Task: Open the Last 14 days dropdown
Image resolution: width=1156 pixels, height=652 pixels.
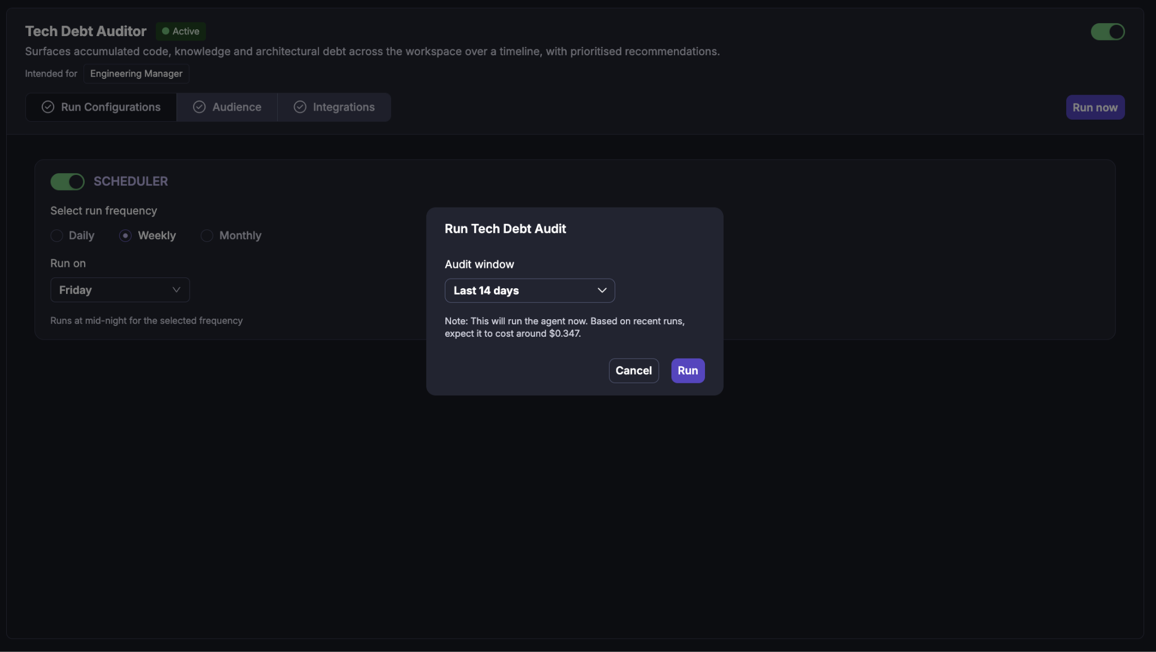Action: pos(529,290)
